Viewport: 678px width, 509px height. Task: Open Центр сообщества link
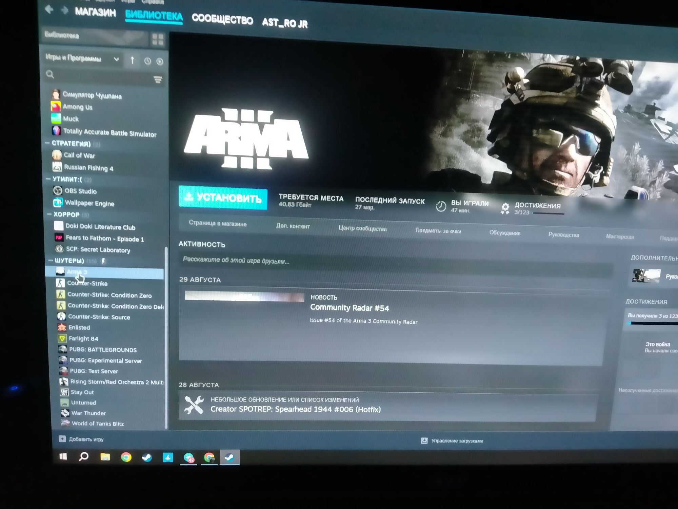(x=362, y=228)
